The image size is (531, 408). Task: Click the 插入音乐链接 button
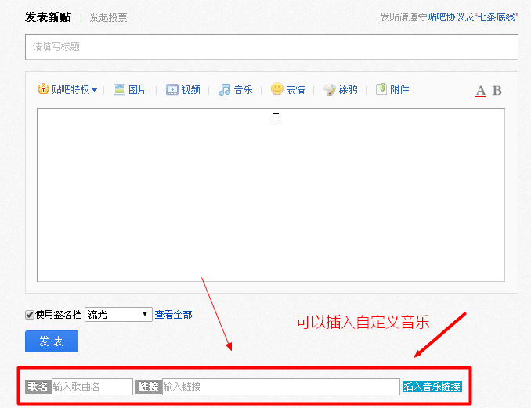tap(432, 387)
